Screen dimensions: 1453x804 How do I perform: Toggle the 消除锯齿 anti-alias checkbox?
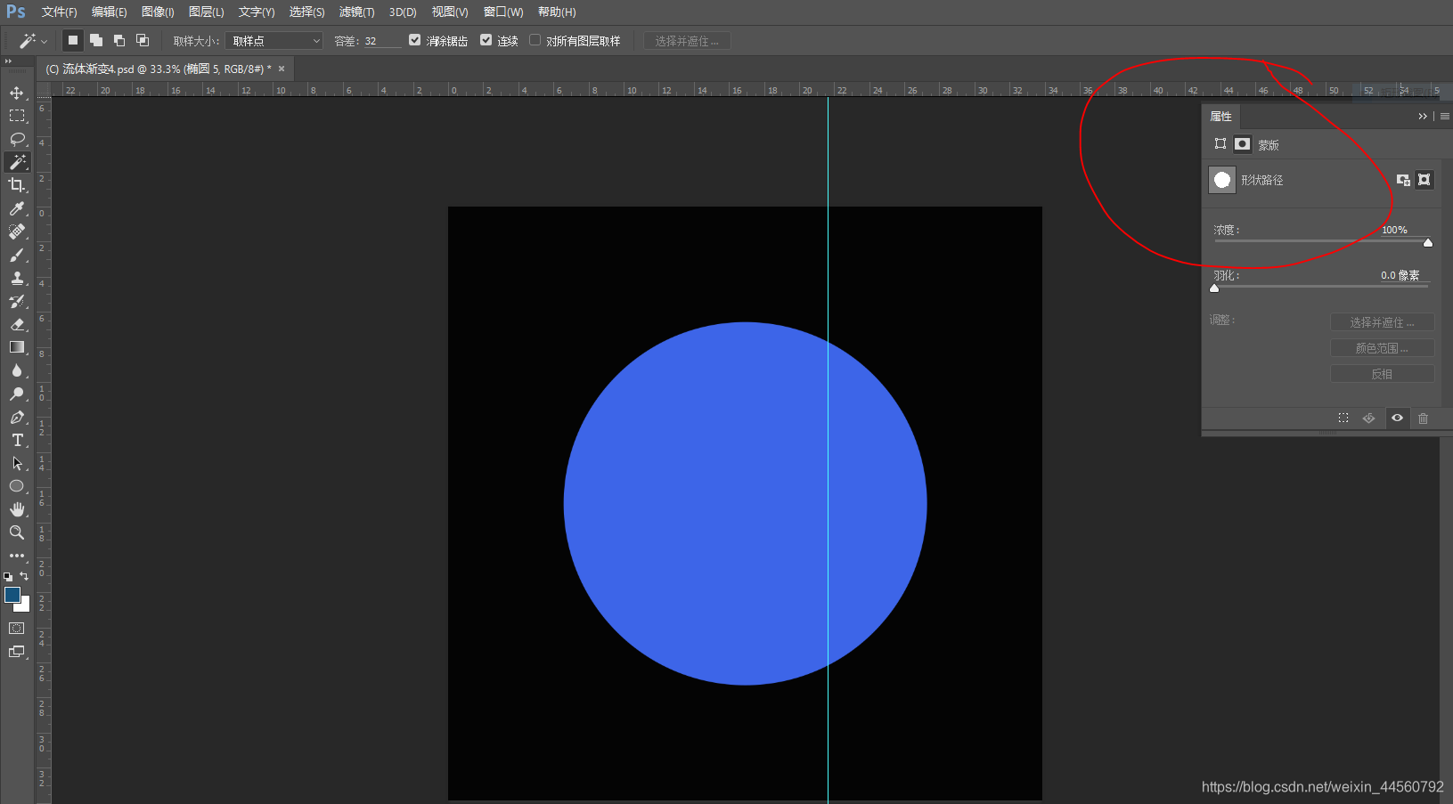(414, 40)
